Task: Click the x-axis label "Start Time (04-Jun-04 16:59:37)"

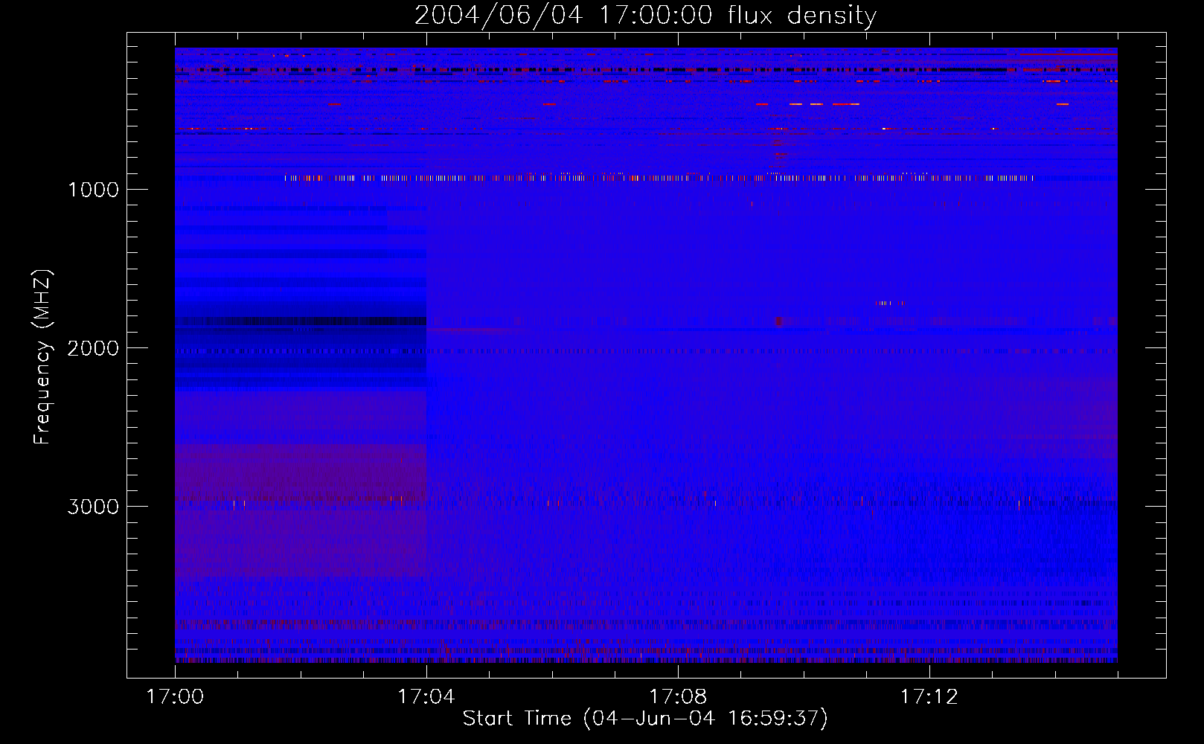Action: [645, 718]
